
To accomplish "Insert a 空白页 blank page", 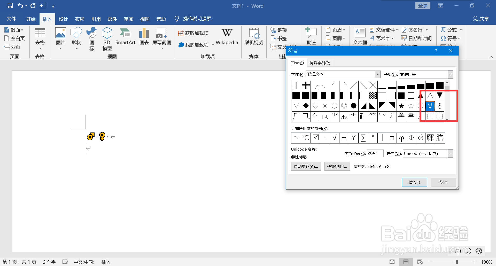I will click(x=15, y=38).
